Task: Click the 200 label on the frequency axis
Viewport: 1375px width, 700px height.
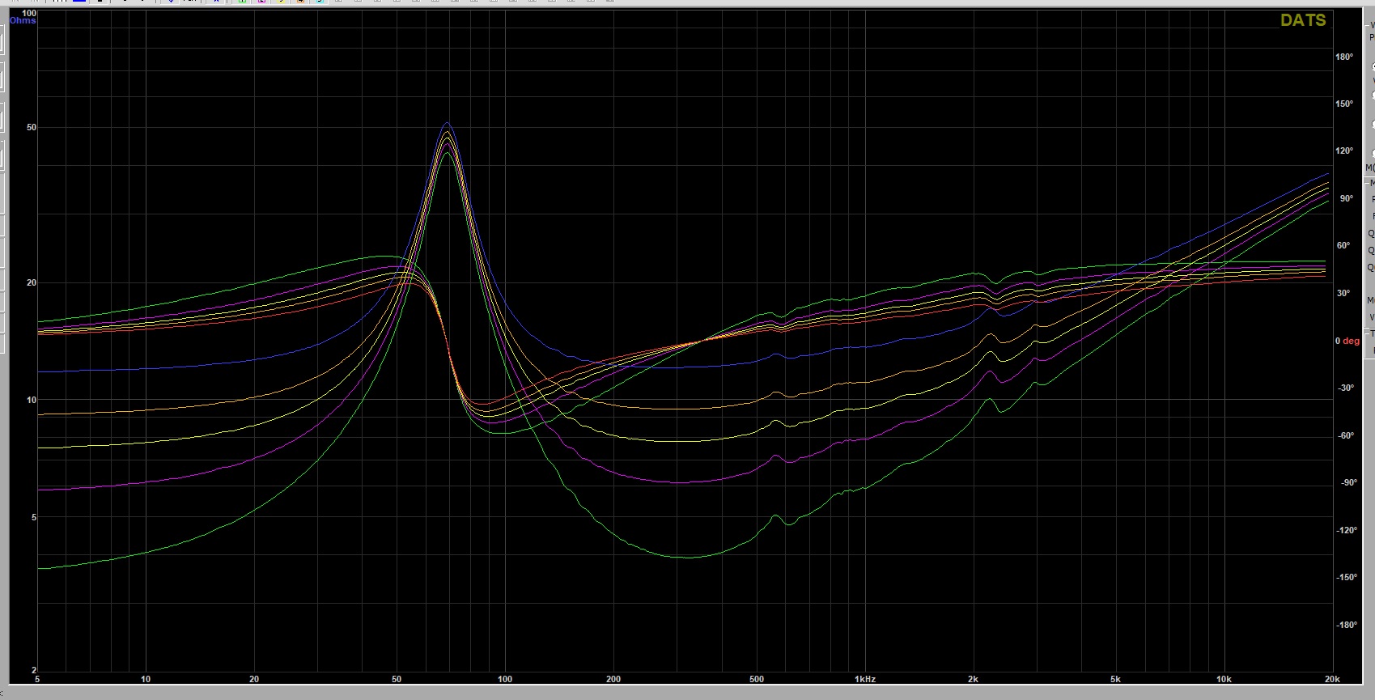Action: (x=613, y=679)
